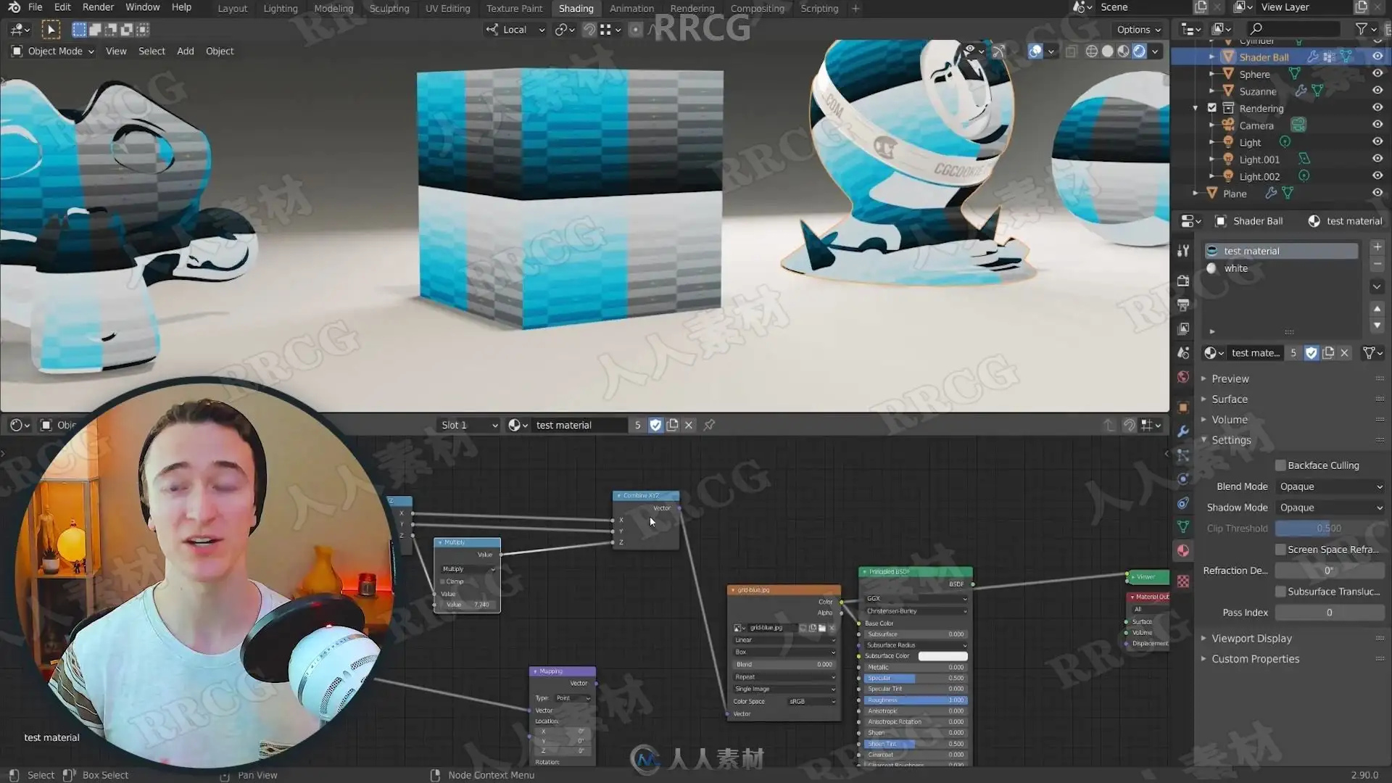Hide the Suzanne object in outliner
This screenshot has height=783, width=1392.
[1377, 91]
